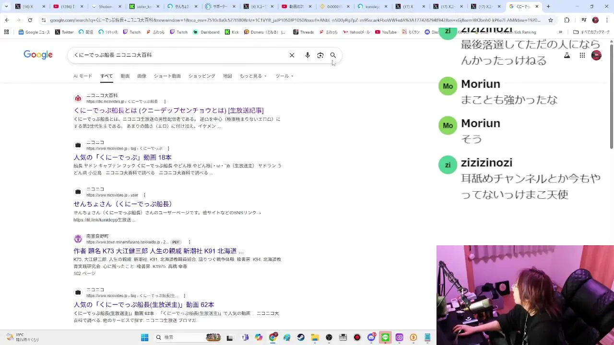
Task: Open the Kick bookmark
Action: point(231,32)
